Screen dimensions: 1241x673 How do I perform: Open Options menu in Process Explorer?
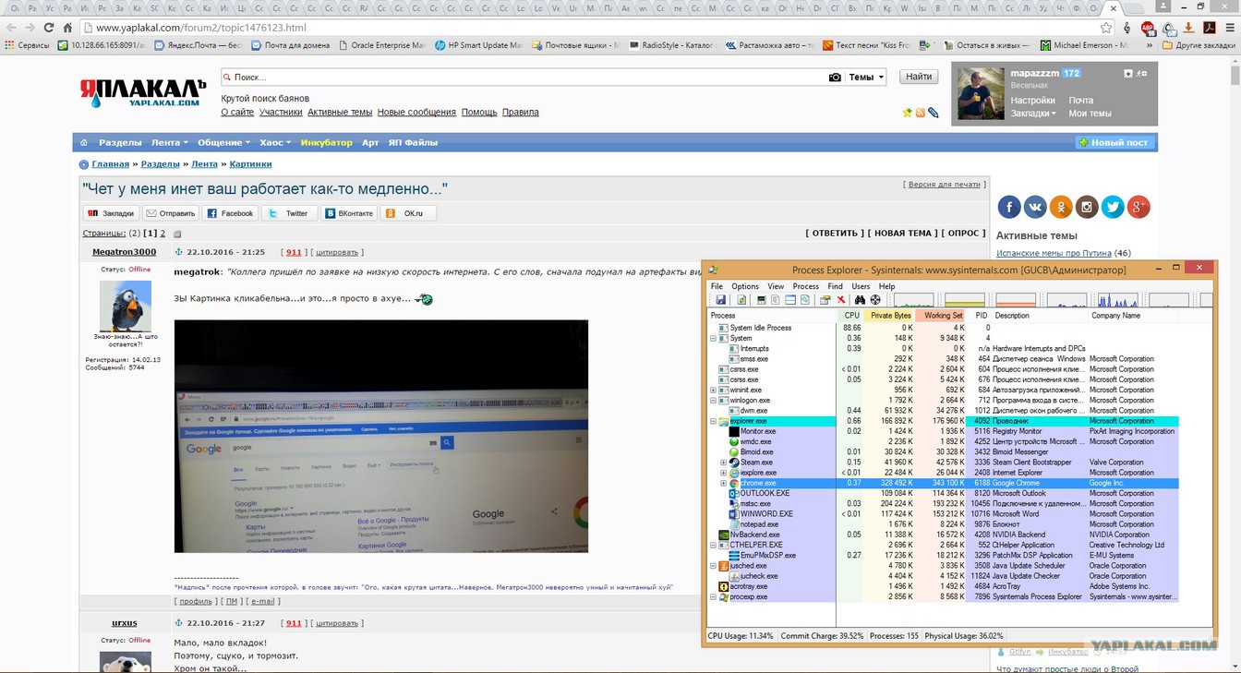point(745,286)
